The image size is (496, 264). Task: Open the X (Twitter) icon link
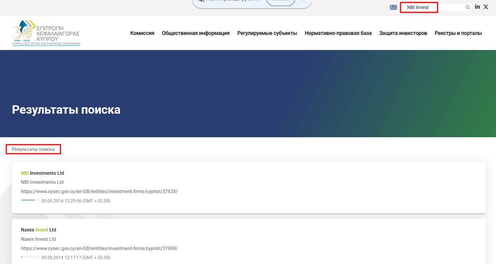tap(486, 7)
